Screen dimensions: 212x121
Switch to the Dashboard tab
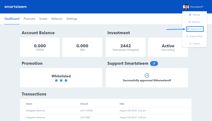click(12, 19)
